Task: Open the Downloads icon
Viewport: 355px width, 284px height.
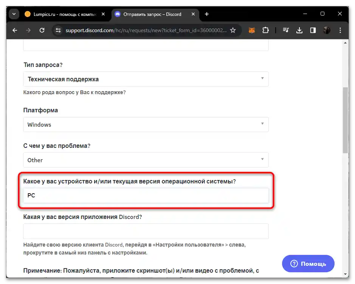Action: [299, 30]
